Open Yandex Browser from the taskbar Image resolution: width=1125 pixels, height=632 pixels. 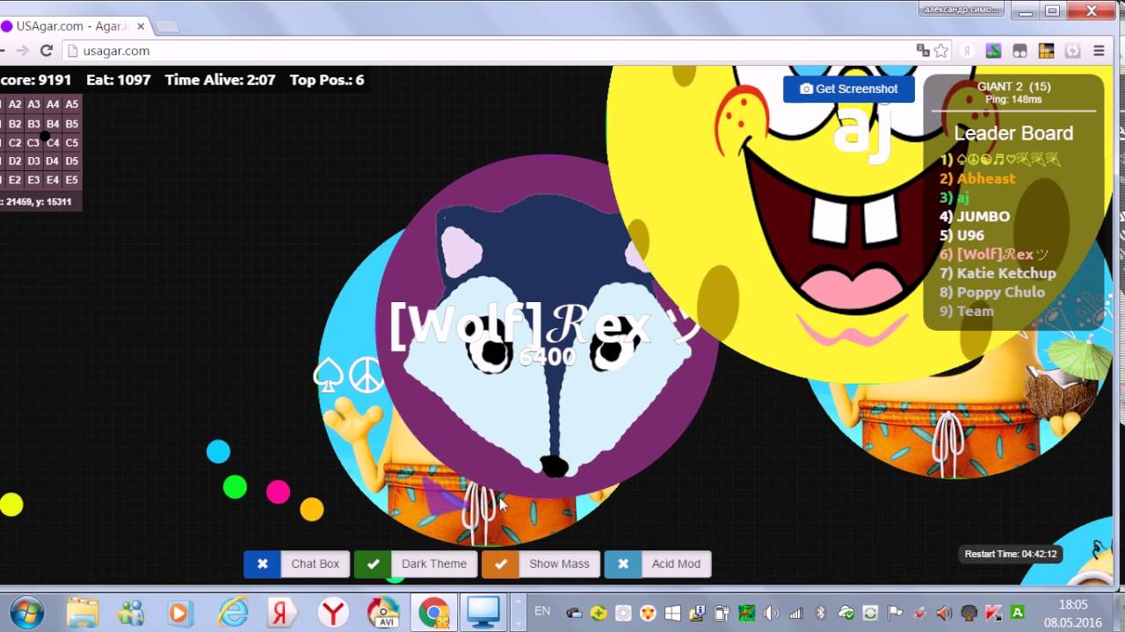pos(333,612)
